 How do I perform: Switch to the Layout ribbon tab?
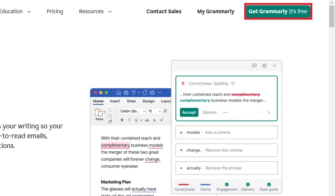click(166, 101)
